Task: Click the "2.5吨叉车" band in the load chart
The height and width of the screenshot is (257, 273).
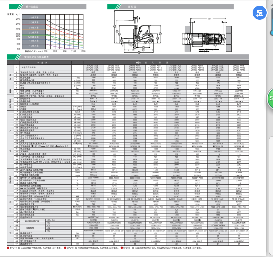Action: click(x=34, y=27)
